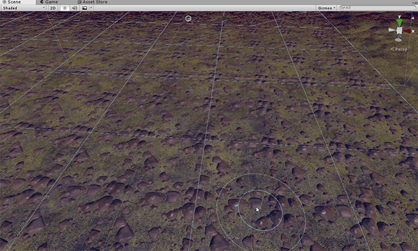Select the Scene tab
The height and width of the screenshot is (251, 418).
pos(11,2)
